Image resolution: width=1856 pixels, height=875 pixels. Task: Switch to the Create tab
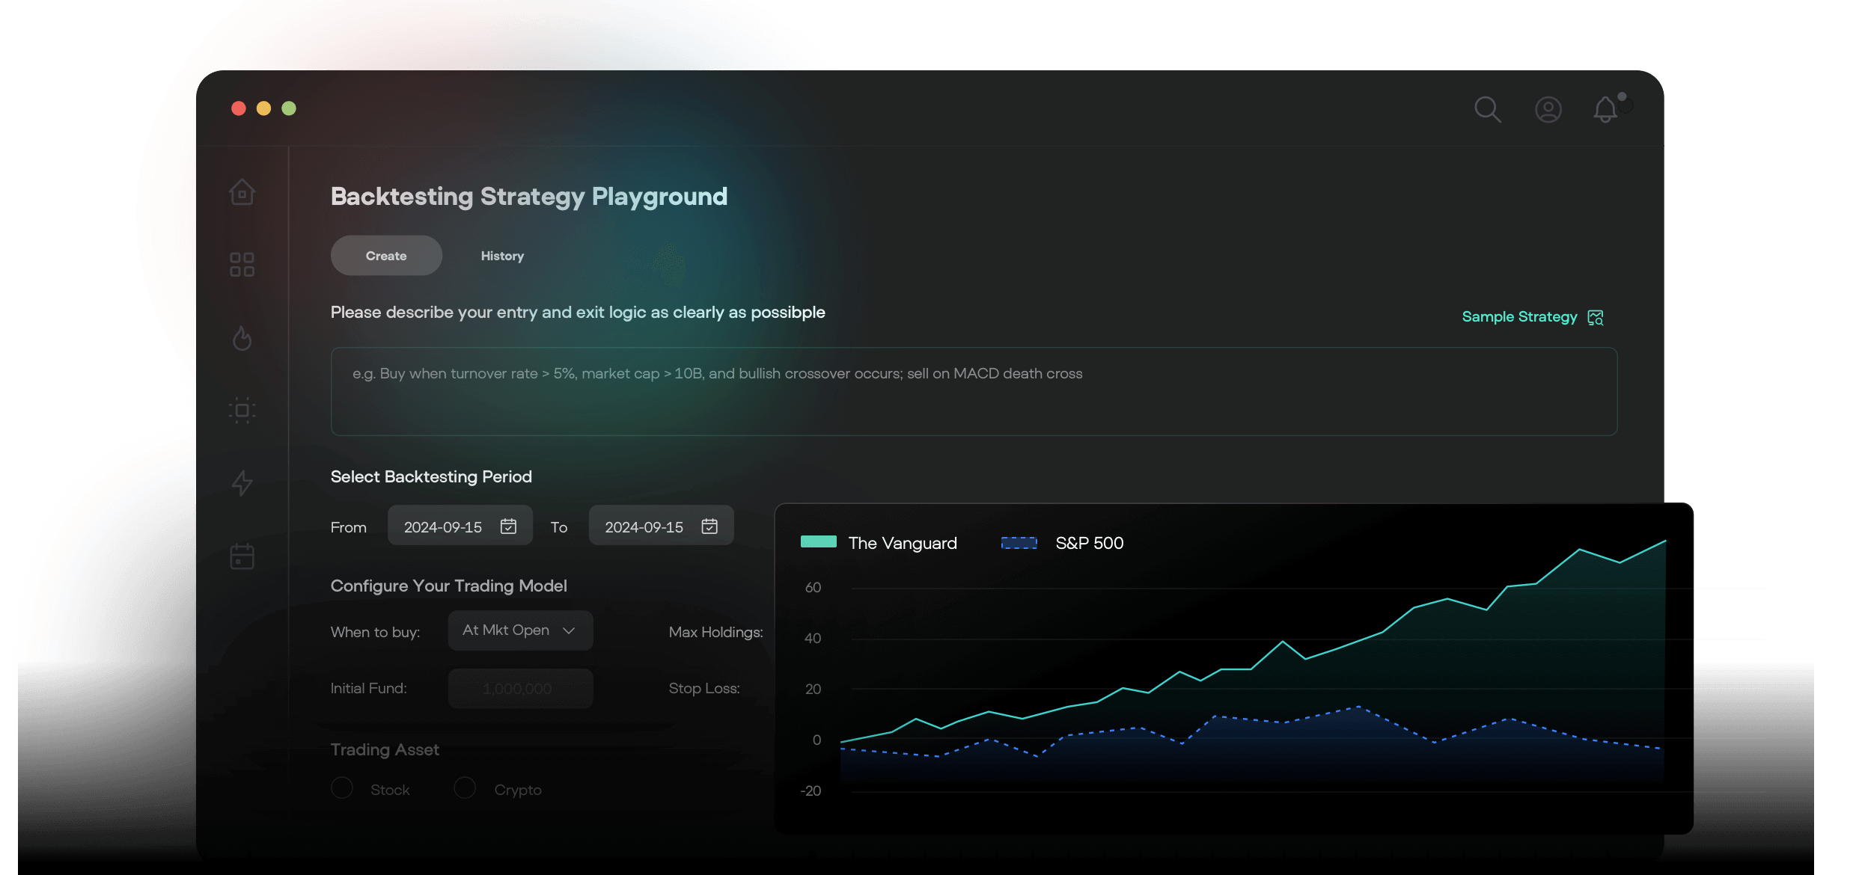386,256
